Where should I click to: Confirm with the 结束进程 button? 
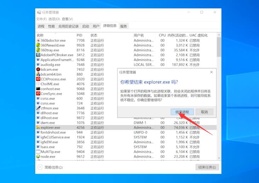(182, 112)
